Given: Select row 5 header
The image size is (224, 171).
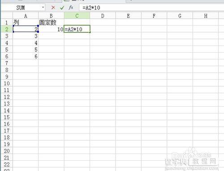Looking at the screenshot, I should pos(7,50).
